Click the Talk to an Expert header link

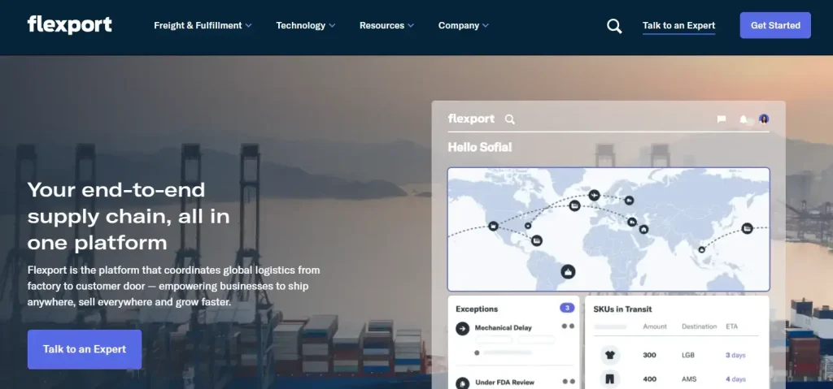678,25
